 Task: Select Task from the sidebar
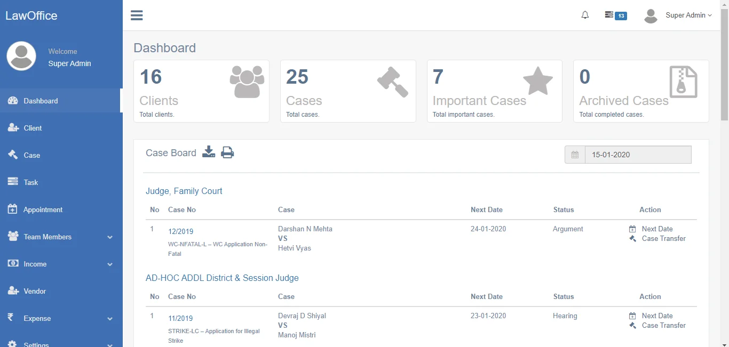click(30, 182)
